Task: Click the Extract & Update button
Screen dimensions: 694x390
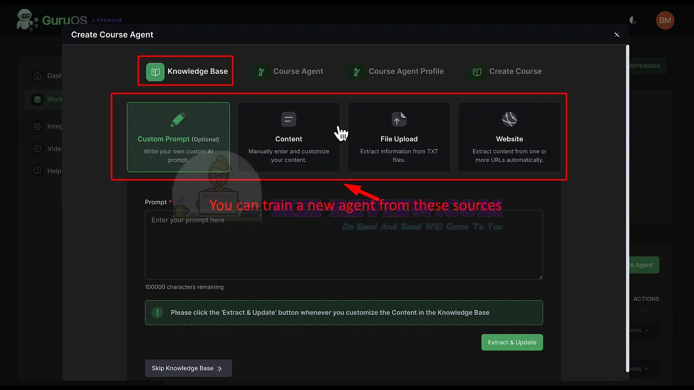Action: [512, 342]
